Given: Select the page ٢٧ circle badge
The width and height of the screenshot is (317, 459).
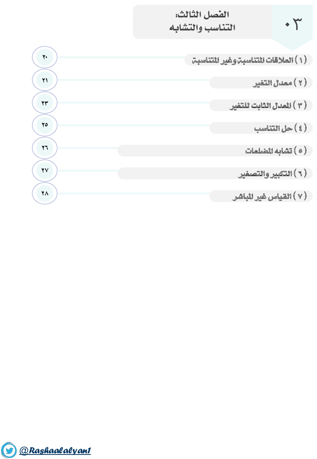Looking at the screenshot, I should (45, 171).
